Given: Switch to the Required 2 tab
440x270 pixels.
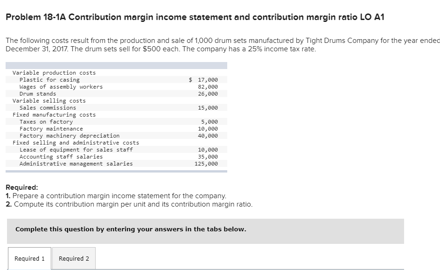Looking at the screenshot, I should click(x=73, y=258).
